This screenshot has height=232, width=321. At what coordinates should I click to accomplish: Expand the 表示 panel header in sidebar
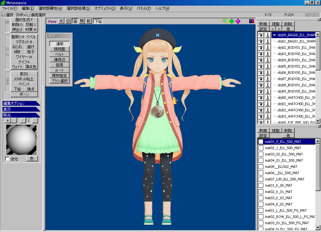21,109
